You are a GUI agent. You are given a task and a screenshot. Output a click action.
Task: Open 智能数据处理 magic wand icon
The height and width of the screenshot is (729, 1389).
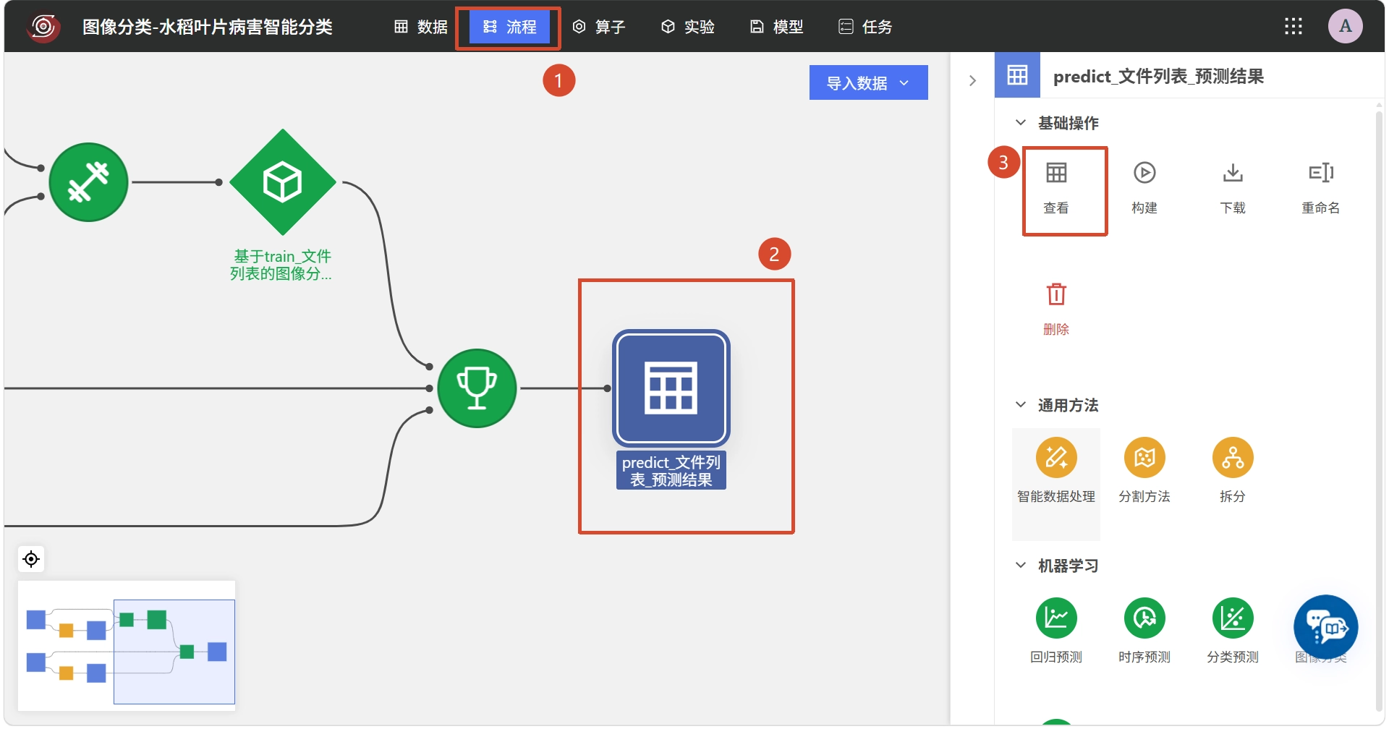point(1056,457)
